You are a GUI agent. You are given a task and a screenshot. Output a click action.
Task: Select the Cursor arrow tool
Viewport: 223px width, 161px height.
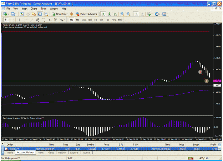[x=6, y=20]
